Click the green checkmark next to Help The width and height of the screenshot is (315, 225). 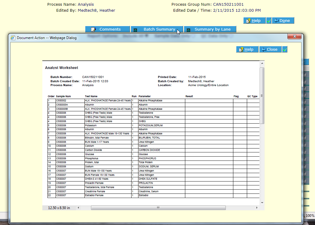click(x=269, y=20)
